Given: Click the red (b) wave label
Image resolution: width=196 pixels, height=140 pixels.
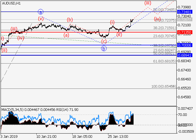Looking at the screenshot, I should 70,20.
